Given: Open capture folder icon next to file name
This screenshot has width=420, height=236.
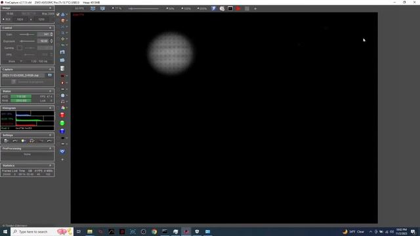Looking at the screenshot, I should click(50, 75).
